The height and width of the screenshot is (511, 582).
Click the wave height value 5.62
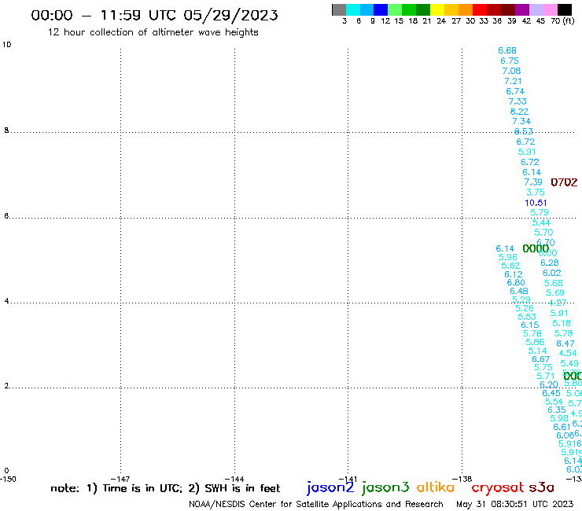pyautogui.click(x=510, y=266)
